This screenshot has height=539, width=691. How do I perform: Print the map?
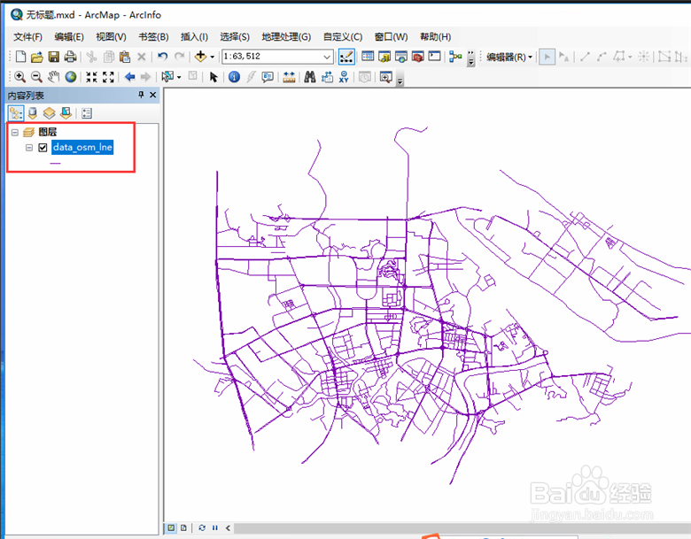[x=71, y=57]
